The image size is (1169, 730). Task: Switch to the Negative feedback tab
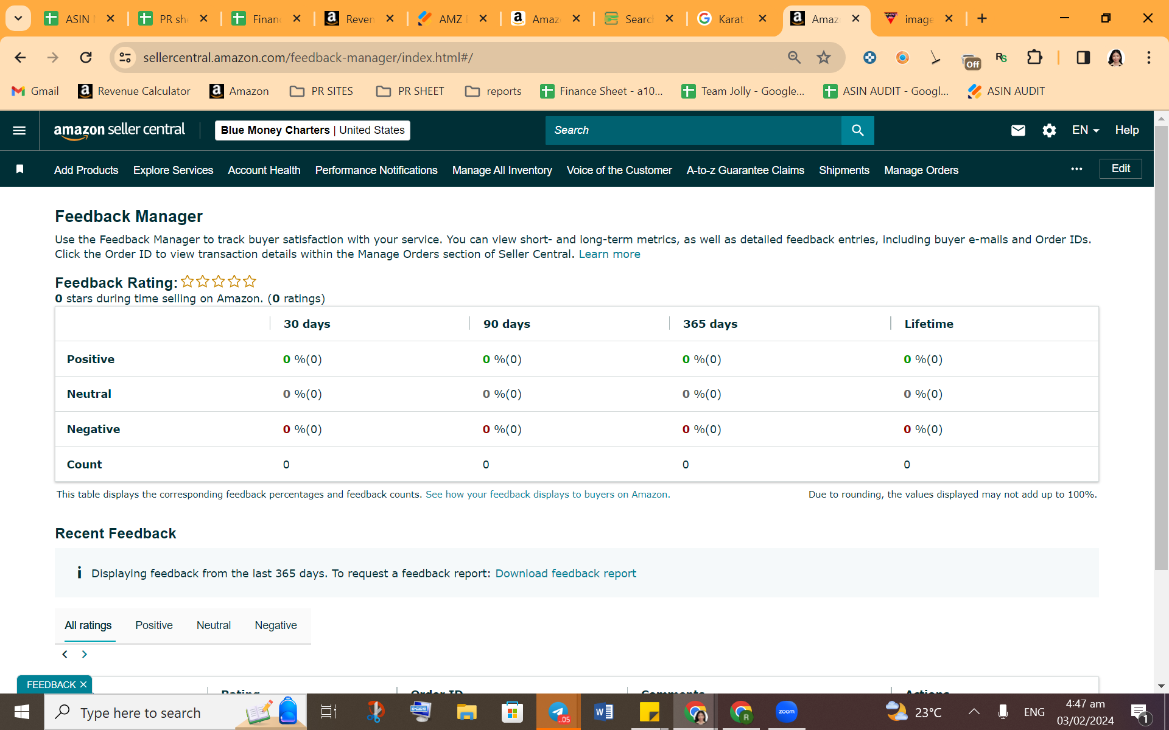(x=276, y=625)
